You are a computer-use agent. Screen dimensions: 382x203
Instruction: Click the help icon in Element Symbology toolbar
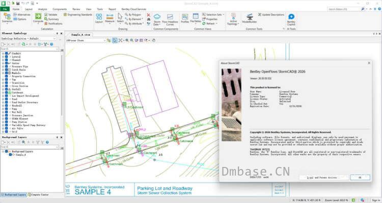coord(51,44)
